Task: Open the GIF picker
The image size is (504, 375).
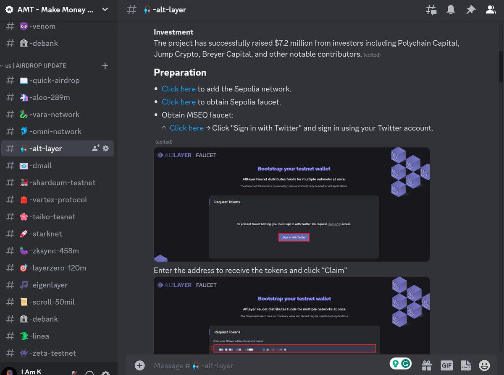Action: (x=446, y=365)
